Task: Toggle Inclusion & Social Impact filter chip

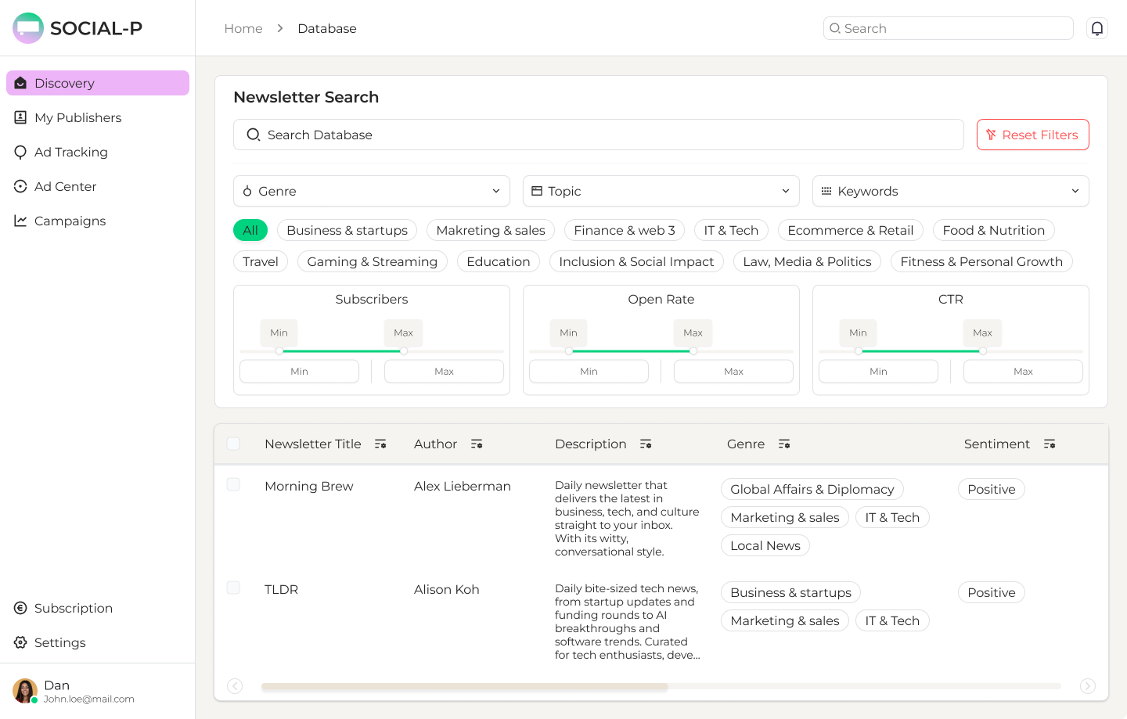Action: 636,261
